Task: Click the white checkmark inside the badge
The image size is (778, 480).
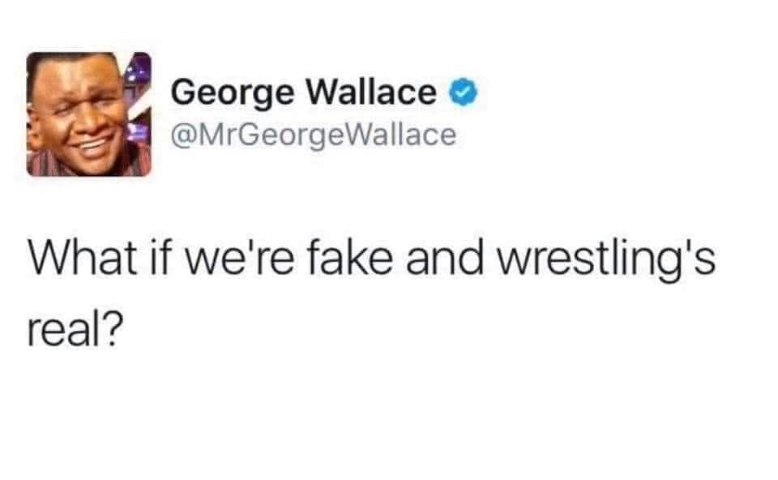Action: 464,92
